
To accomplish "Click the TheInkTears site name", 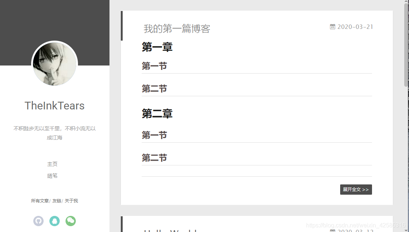I will coord(55,106).
